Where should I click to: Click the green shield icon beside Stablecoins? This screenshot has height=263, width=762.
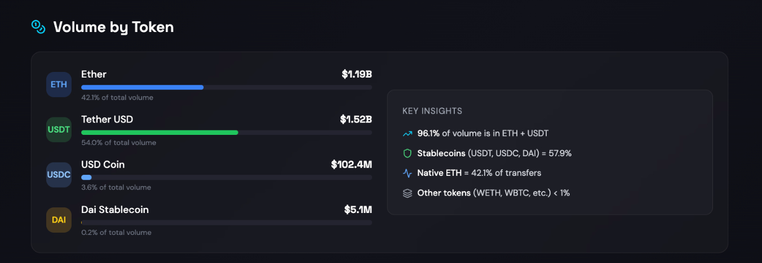pos(407,153)
